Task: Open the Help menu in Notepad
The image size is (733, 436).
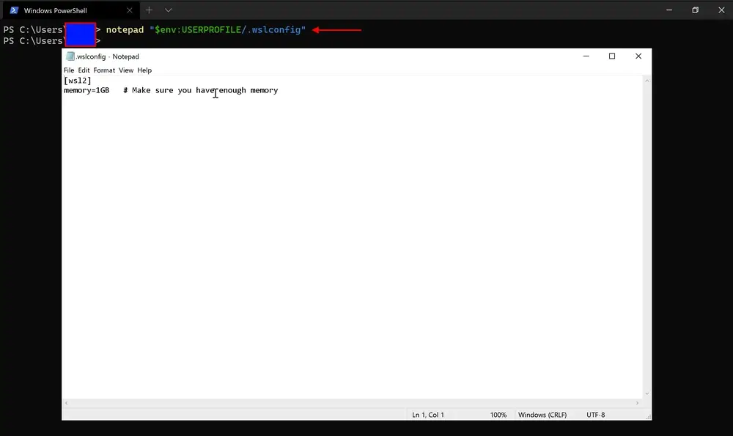Action: (144, 70)
